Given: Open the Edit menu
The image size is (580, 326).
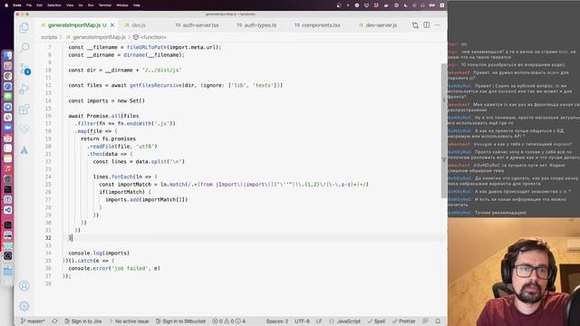Looking at the screenshot, I should coord(39,5).
